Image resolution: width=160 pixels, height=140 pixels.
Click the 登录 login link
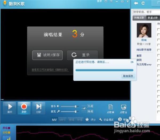(x=99, y=1)
